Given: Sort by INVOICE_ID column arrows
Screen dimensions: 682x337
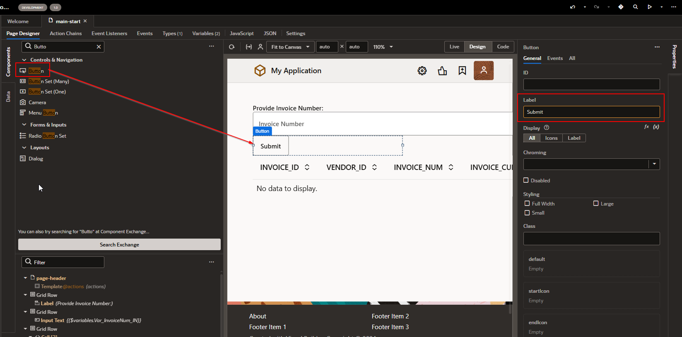Looking at the screenshot, I should coord(307,167).
